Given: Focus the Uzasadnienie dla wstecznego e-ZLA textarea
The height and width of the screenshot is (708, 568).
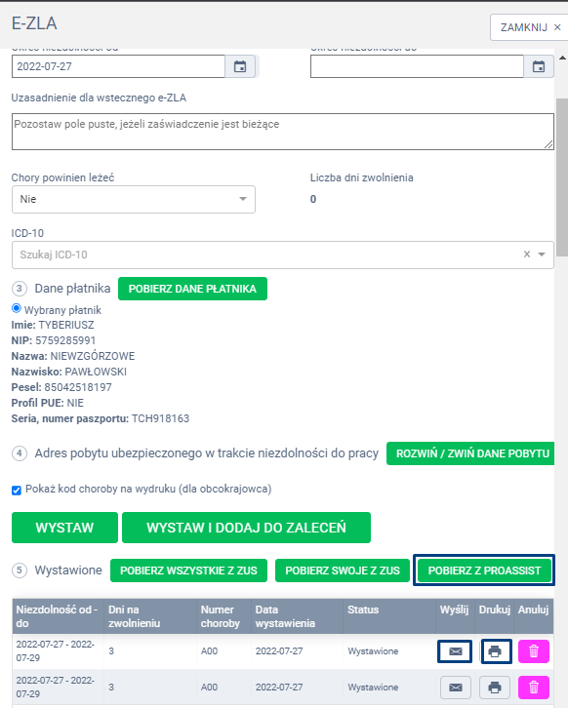Looking at the screenshot, I should (283, 132).
